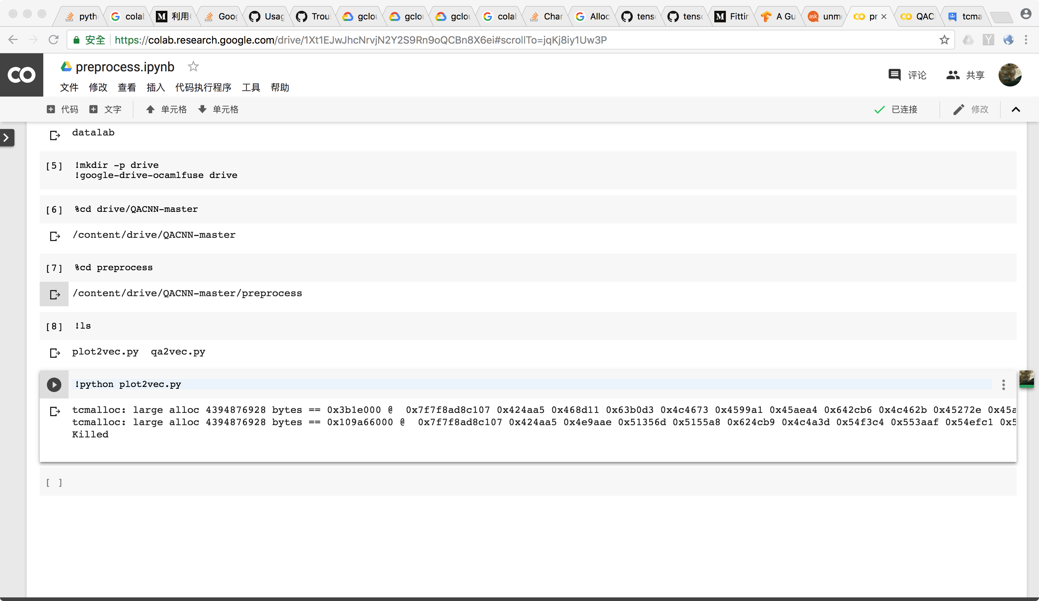This screenshot has height=601, width=1039.
Task: Star the preprocess.ipynb notebook
Action: [x=193, y=66]
